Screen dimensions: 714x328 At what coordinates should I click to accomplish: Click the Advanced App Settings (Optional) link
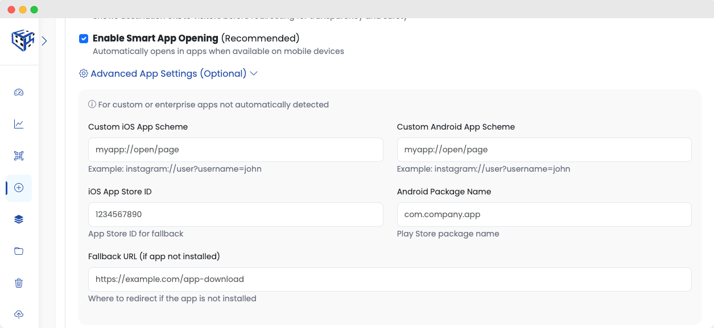pos(168,74)
